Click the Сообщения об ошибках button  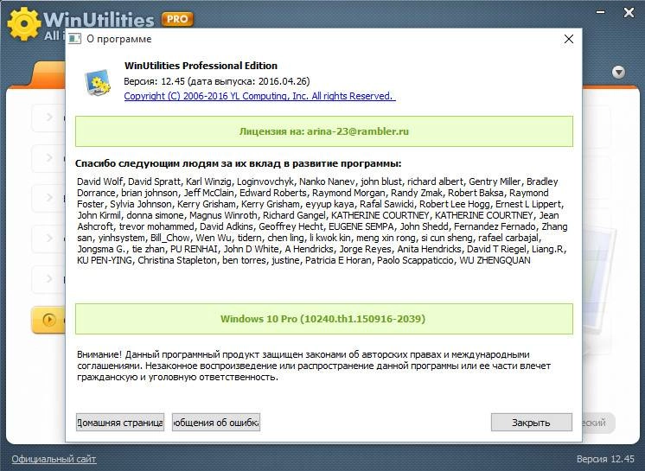(216, 423)
